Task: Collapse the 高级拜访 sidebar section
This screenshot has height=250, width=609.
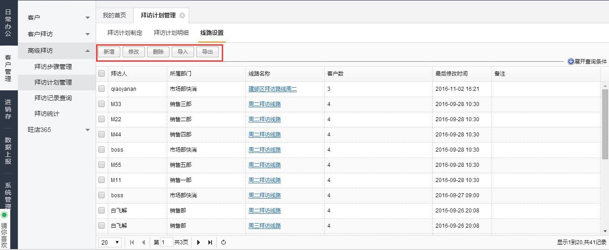Action: coord(88,51)
